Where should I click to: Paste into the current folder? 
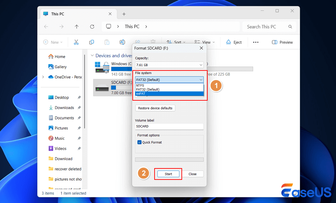pyautogui.click(x=107, y=42)
